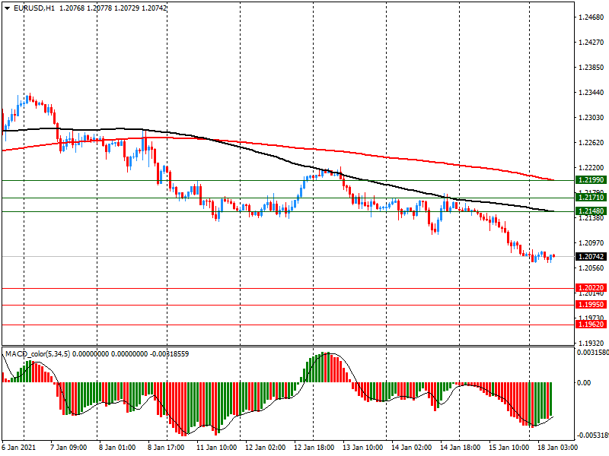This screenshot has width=609, height=456.
Task: Click the 1.24680 price scale value
Action: (591, 17)
